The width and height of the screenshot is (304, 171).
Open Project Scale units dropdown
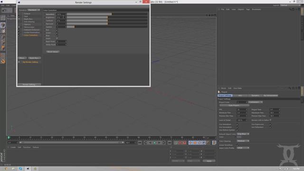(x=256, y=102)
